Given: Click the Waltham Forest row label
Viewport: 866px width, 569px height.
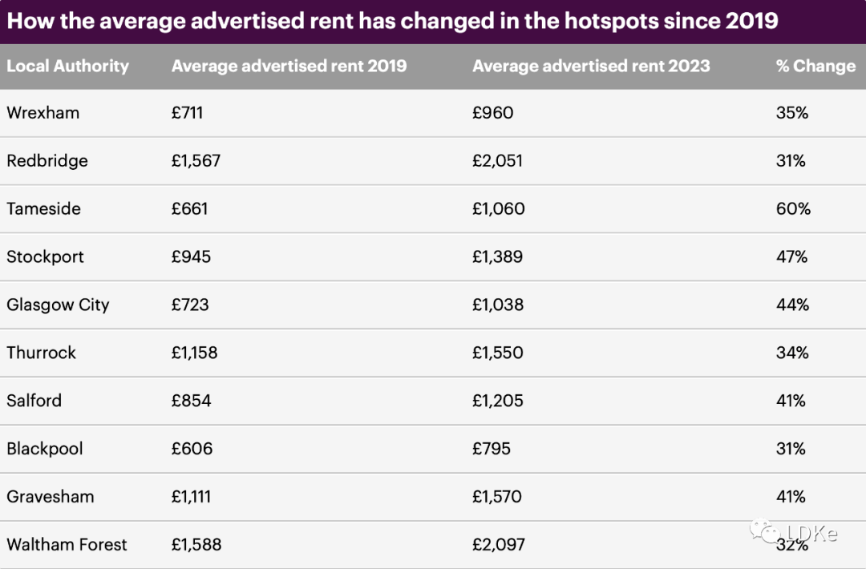Looking at the screenshot, I should click(x=67, y=544).
